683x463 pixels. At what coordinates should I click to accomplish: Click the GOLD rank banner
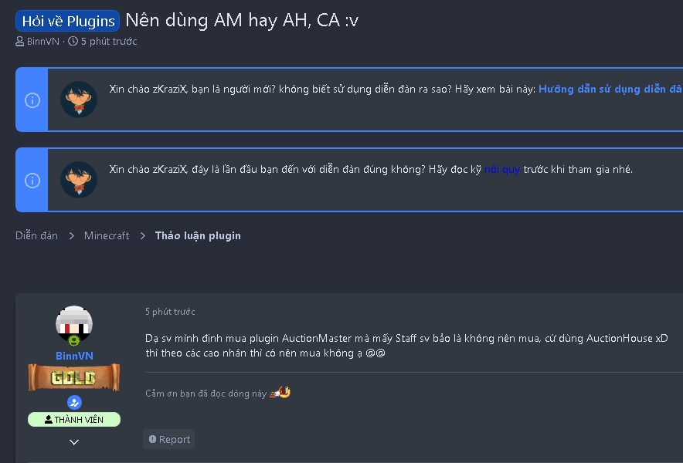[x=74, y=378]
